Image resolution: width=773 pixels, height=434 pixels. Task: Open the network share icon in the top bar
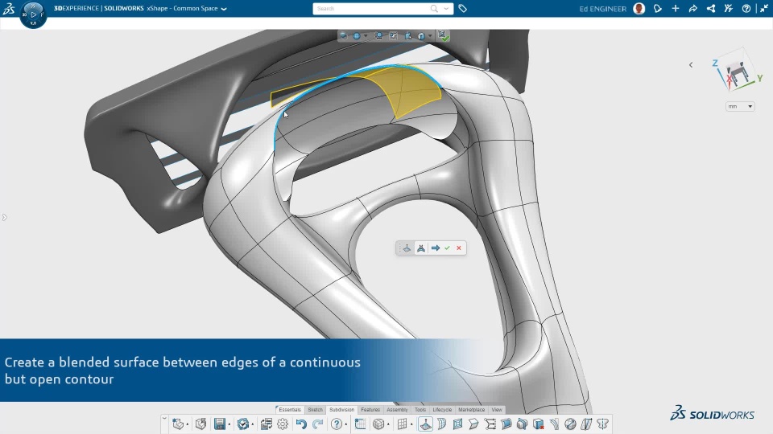(710, 8)
